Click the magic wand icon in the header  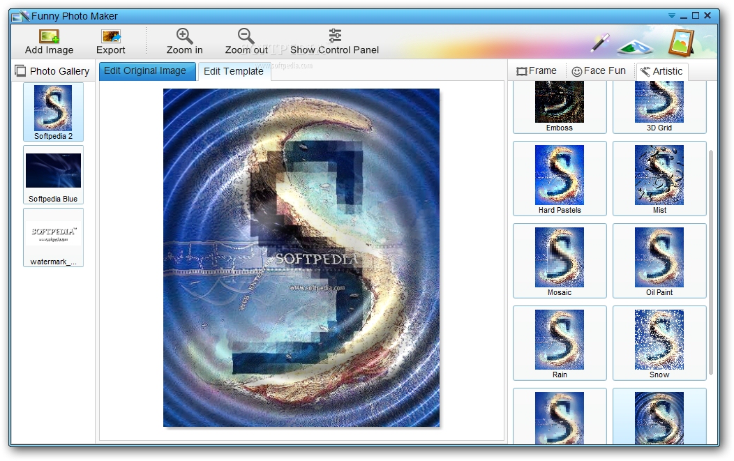600,42
